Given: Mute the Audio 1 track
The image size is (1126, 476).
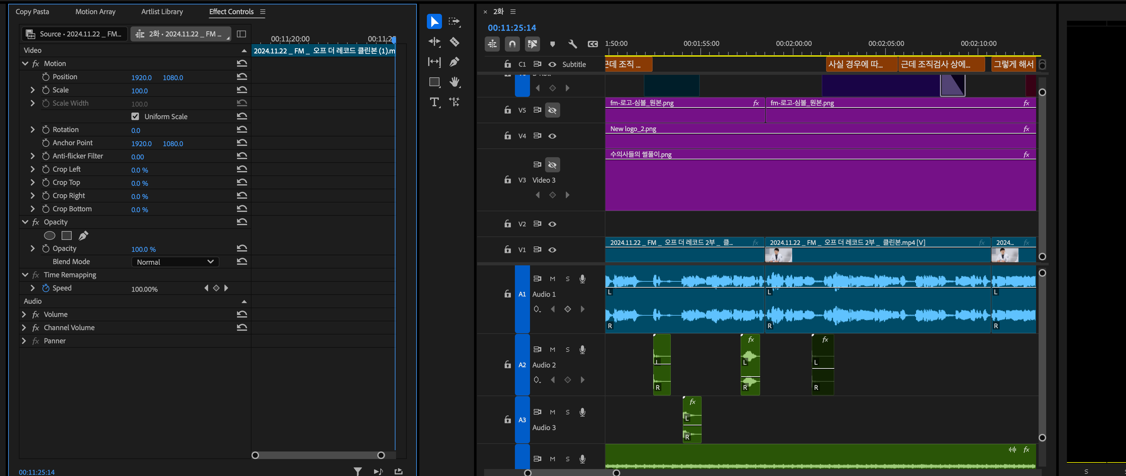Looking at the screenshot, I should (x=553, y=279).
